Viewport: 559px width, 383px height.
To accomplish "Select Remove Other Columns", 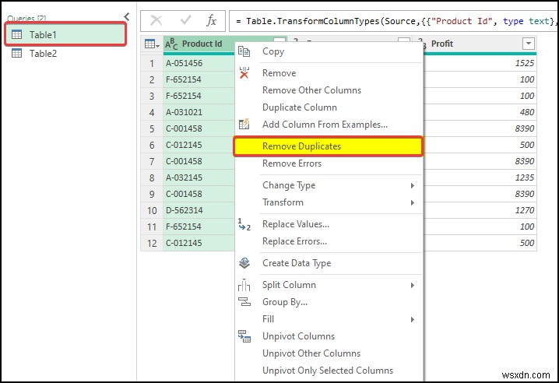I will pos(311,90).
